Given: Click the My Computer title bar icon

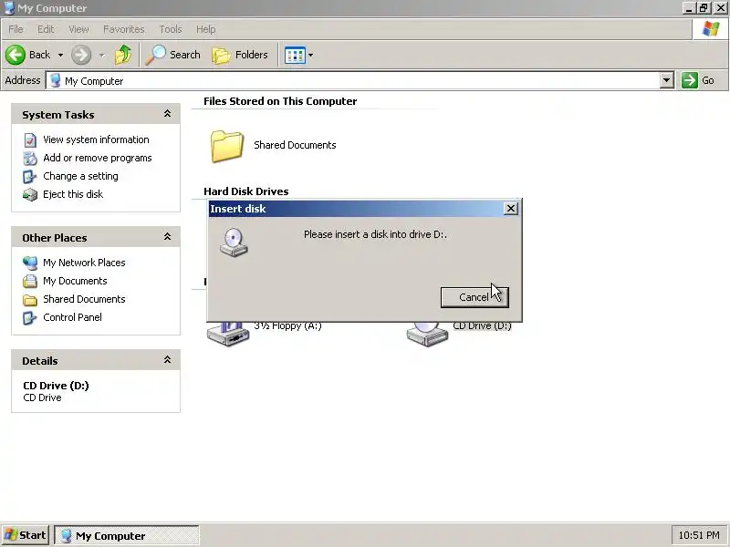Looking at the screenshot, I should (9, 8).
